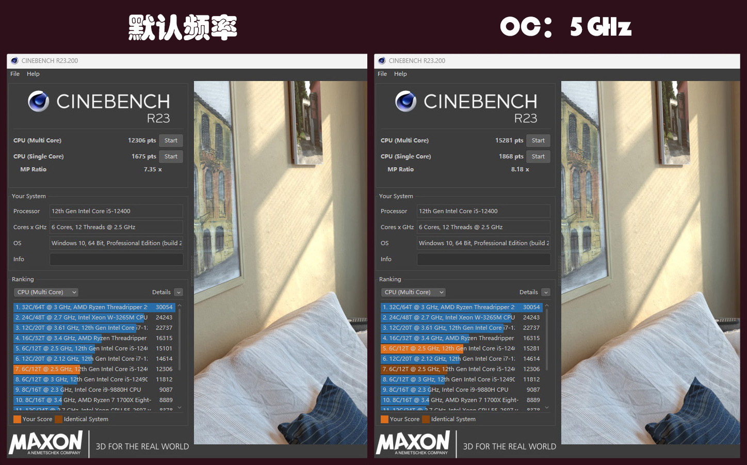Image resolution: width=747 pixels, height=465 pixels.
Task: Click the OS field showing Windows 10, default-frequency window
Action: click(116, 243)
